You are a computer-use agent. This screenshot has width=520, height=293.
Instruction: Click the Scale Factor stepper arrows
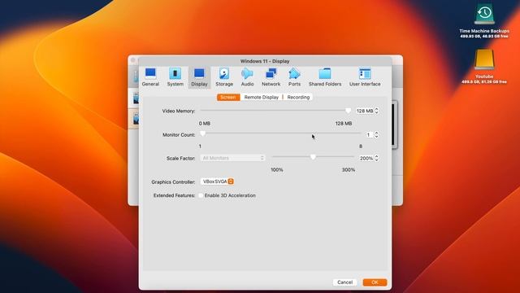(x=377, y=159)
